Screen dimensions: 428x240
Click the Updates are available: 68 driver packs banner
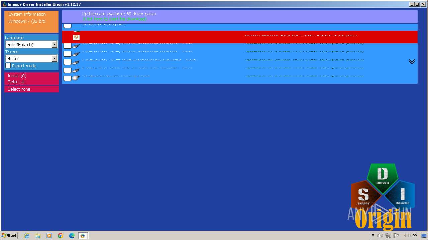pyautogui.click(x=240, y=16)
